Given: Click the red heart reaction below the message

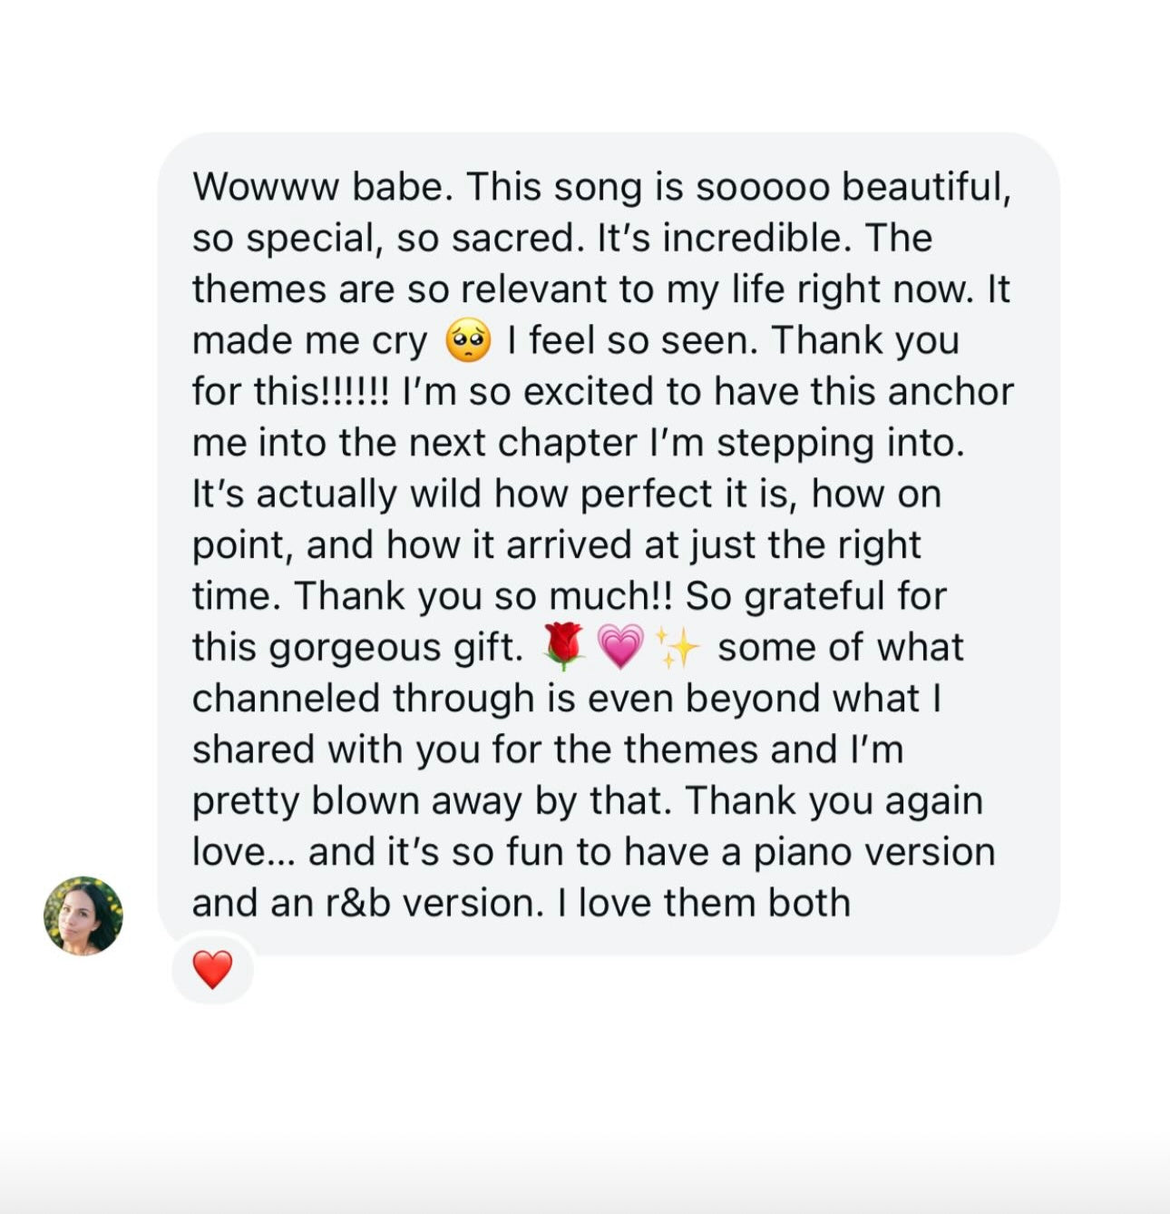Looking at the screenshot, I should point(212,969).
